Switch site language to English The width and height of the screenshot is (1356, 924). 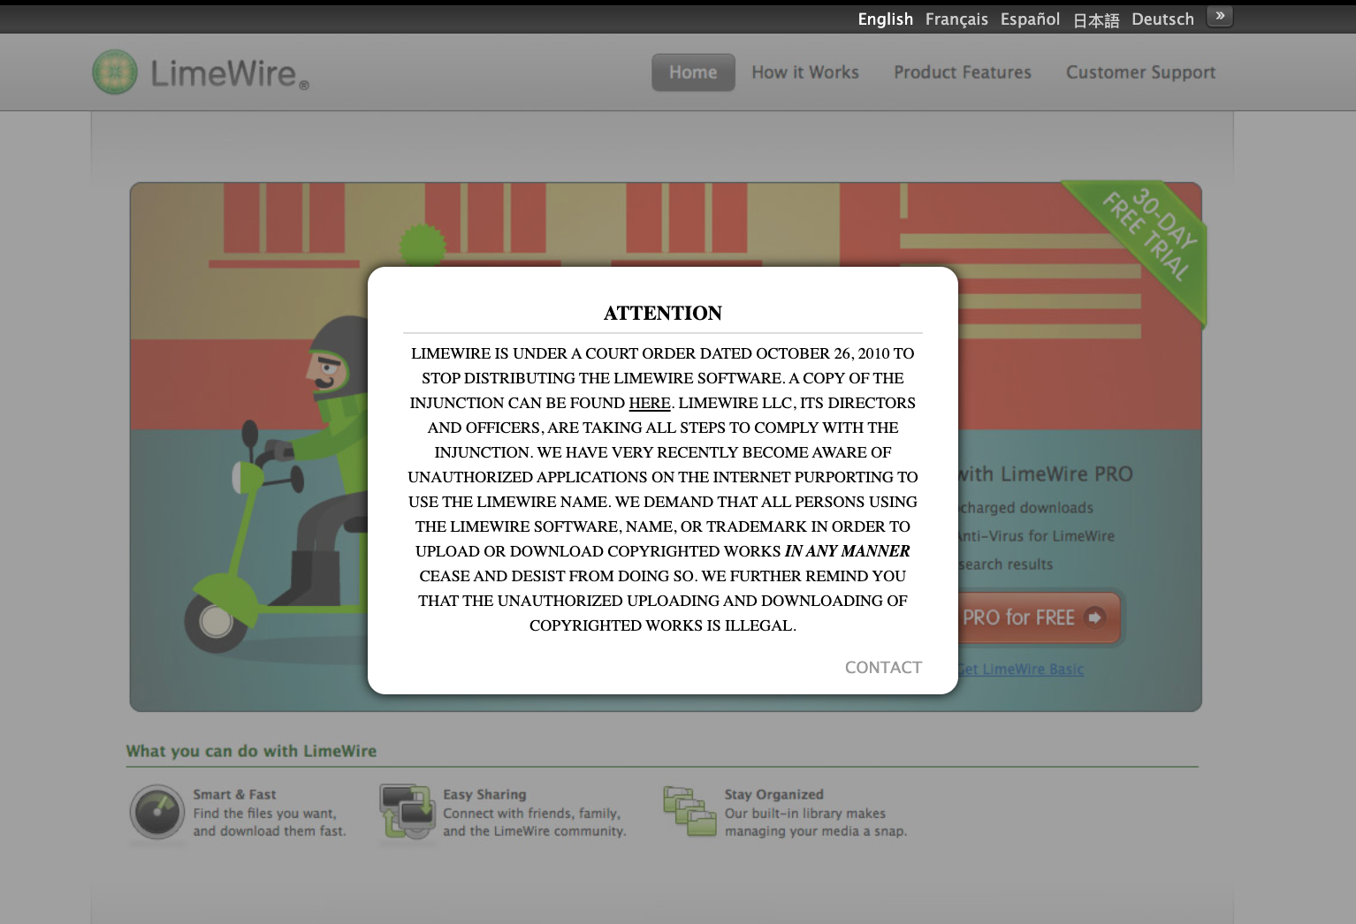885,19
